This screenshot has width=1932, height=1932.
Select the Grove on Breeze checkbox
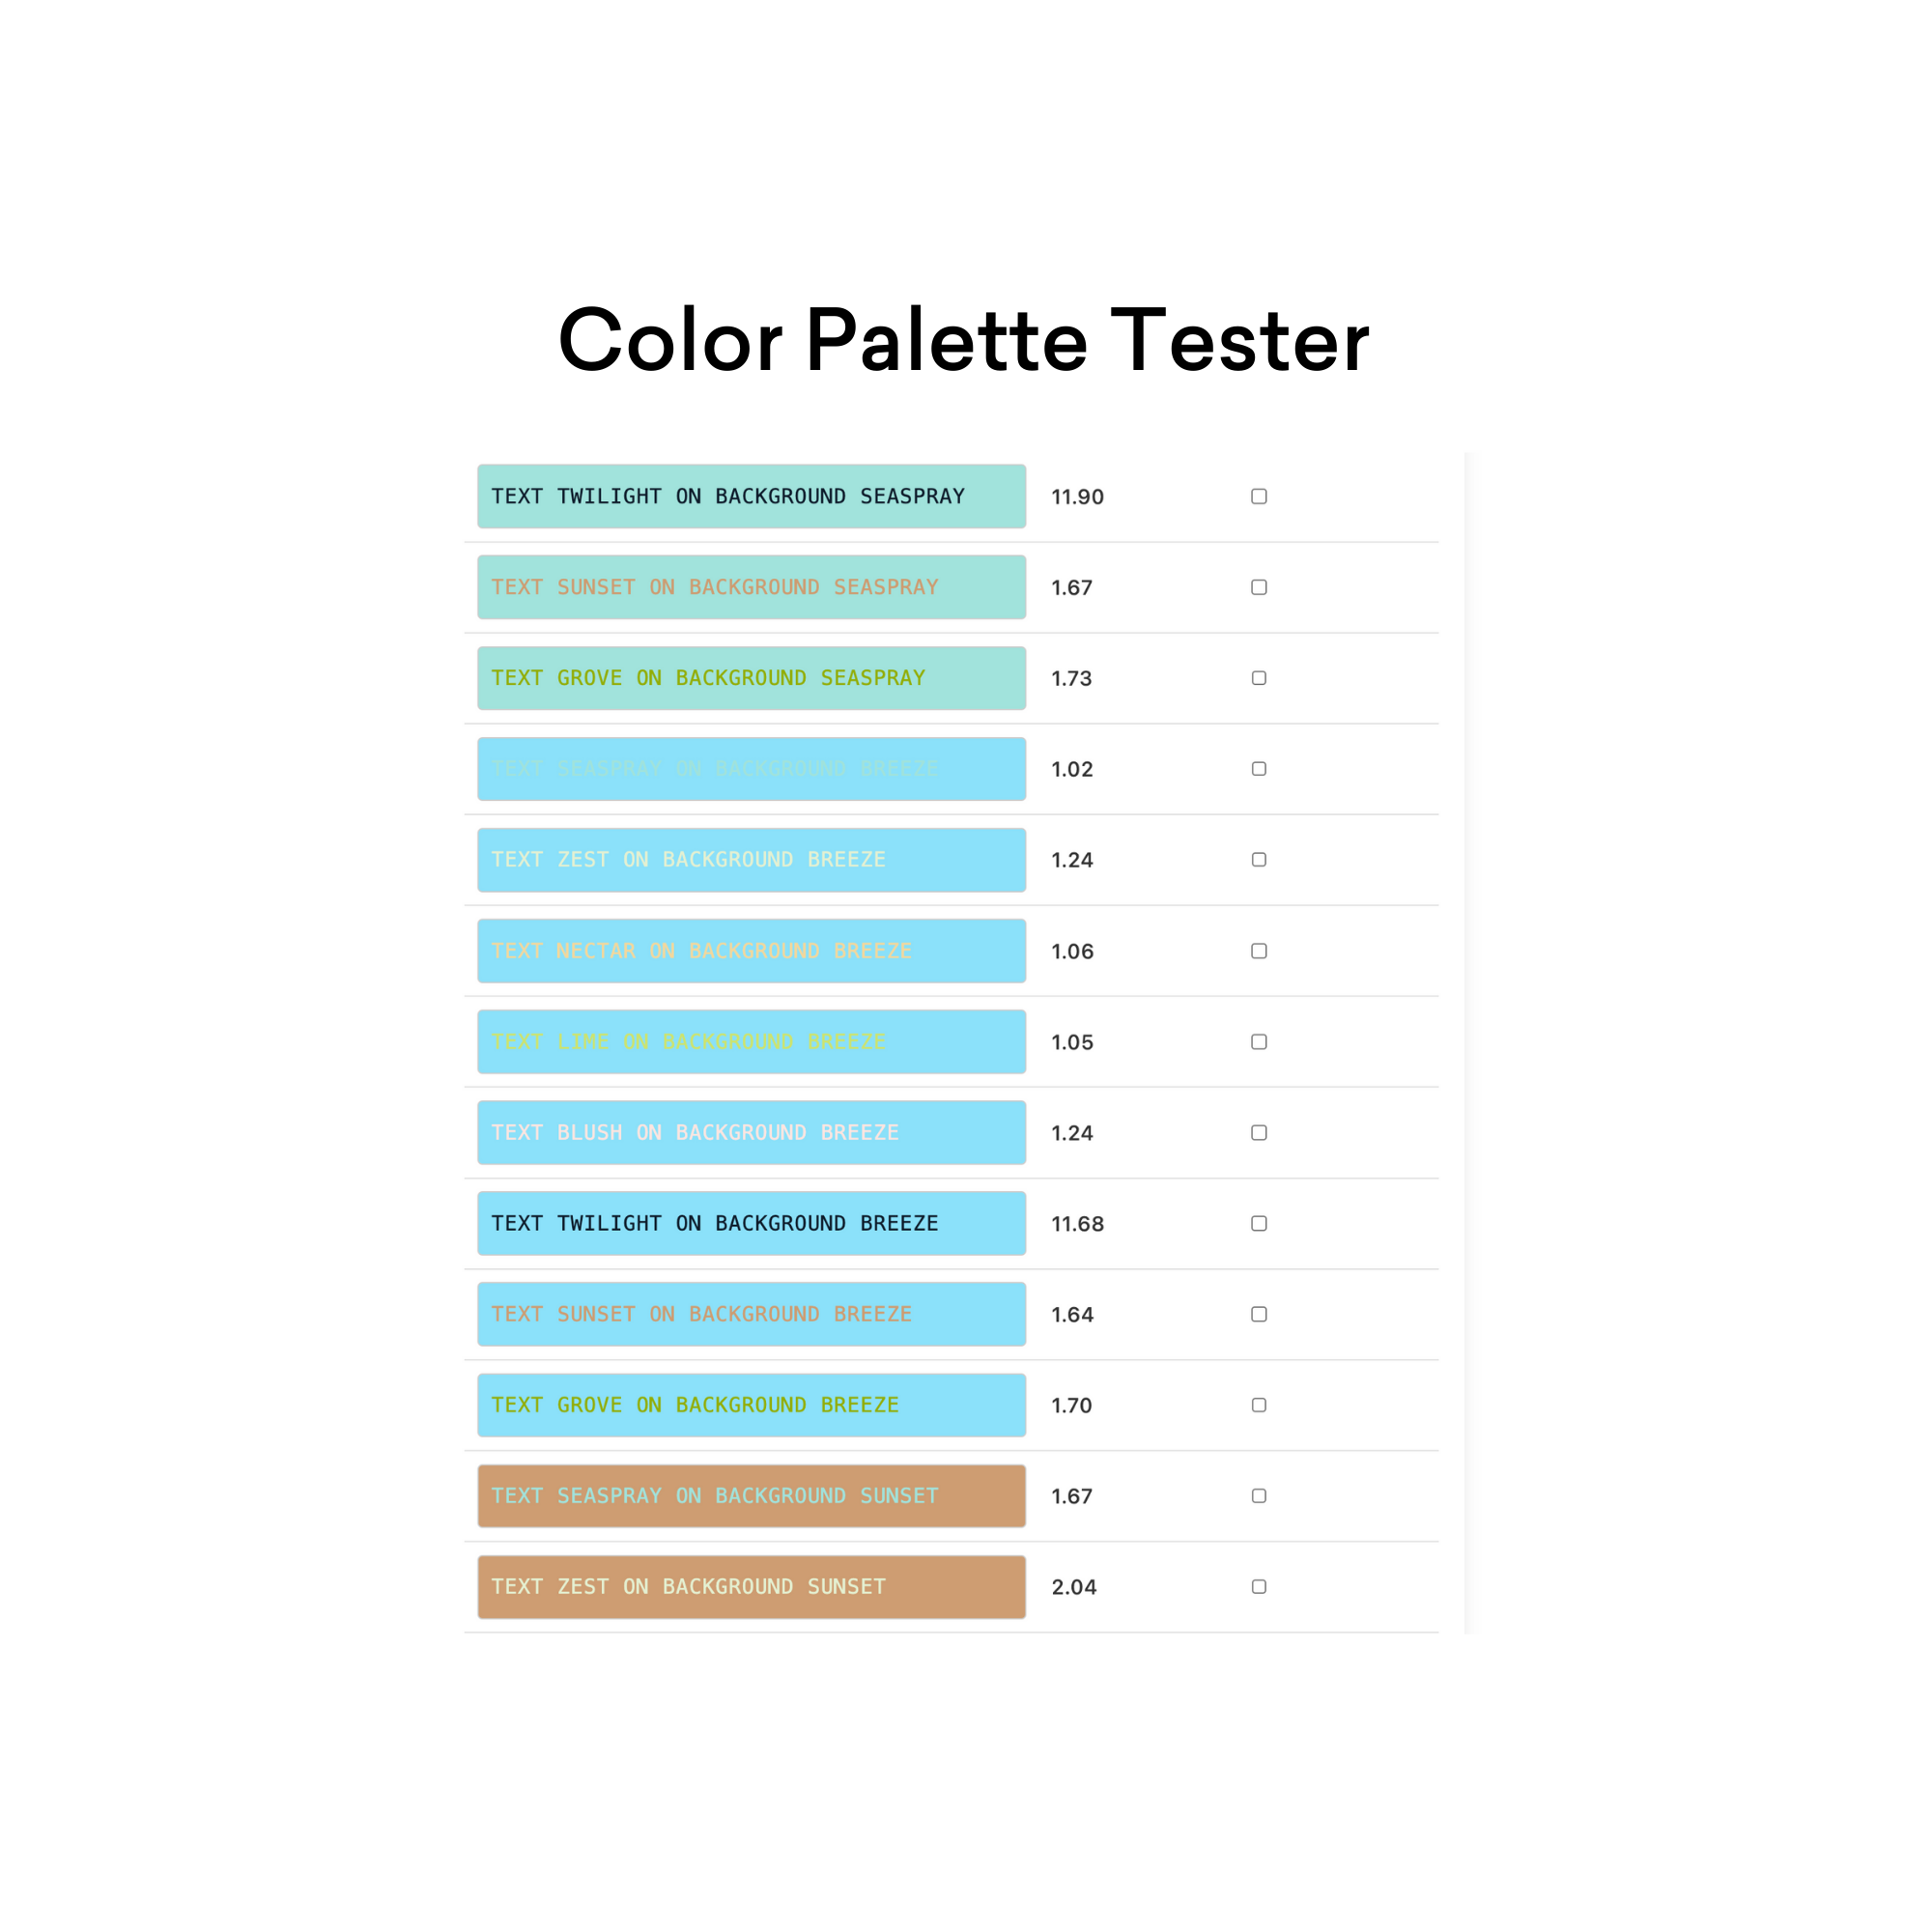pos(1259,1405)
